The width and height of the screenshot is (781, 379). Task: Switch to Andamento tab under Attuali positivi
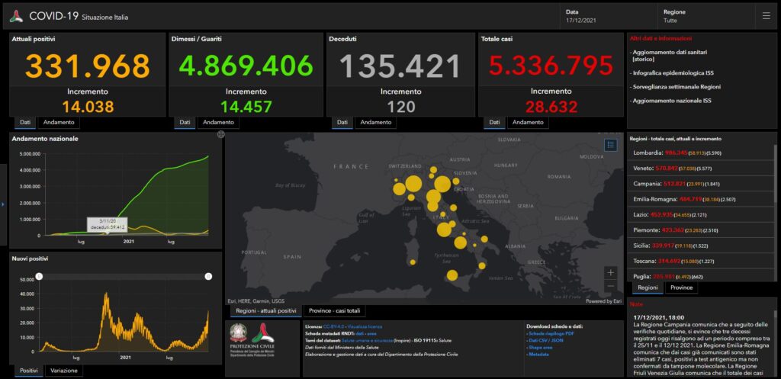point(60,122)
